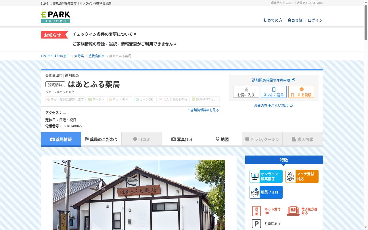Screen dimensions: 368x230
Task: Select the 求人情報 tab
Action: pos(302,139)
